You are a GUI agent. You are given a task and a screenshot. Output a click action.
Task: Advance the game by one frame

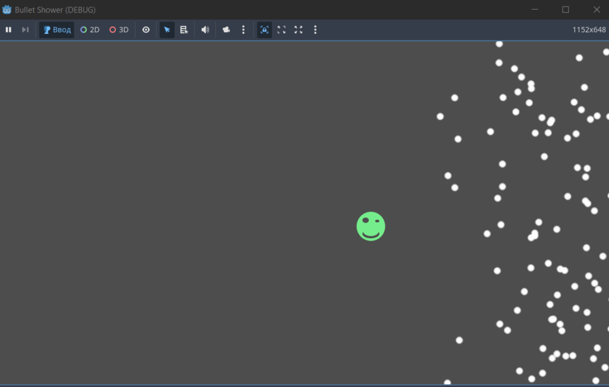coord(25,30)
